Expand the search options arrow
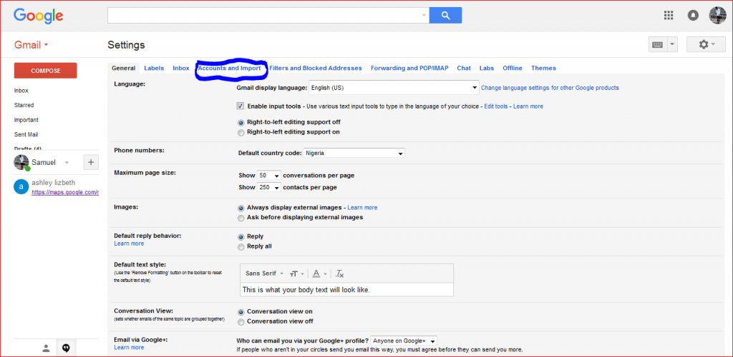This screenshot has width=733, height=357. 424,16
